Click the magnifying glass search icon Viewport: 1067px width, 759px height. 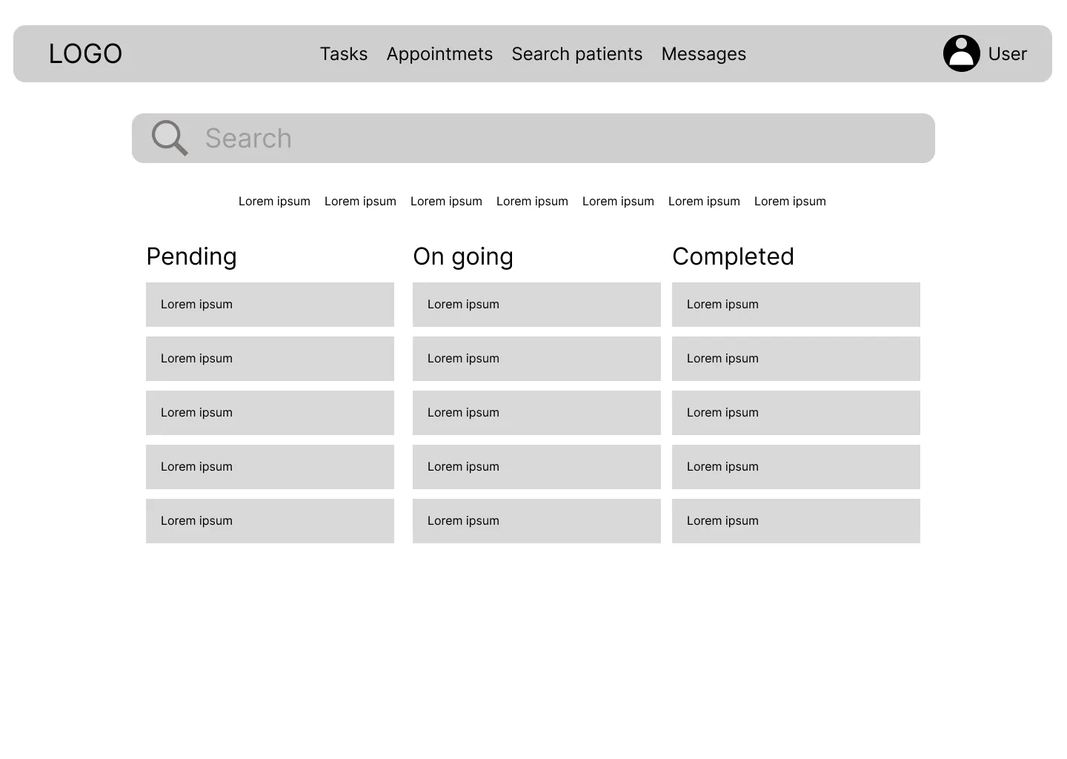tap(169, 138)
